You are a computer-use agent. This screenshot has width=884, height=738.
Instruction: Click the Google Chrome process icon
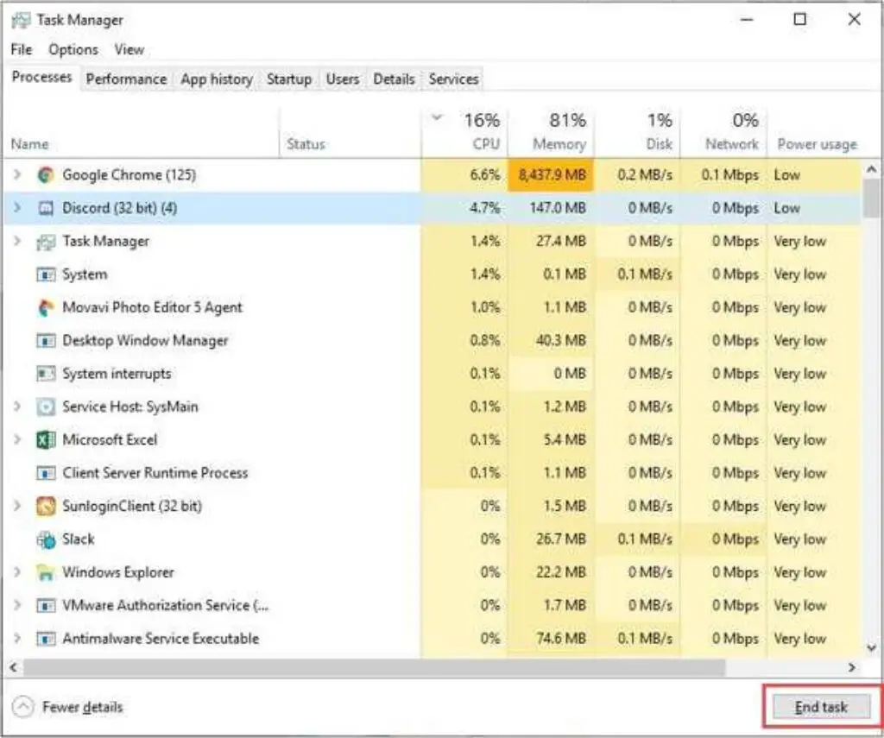point(46,175)
